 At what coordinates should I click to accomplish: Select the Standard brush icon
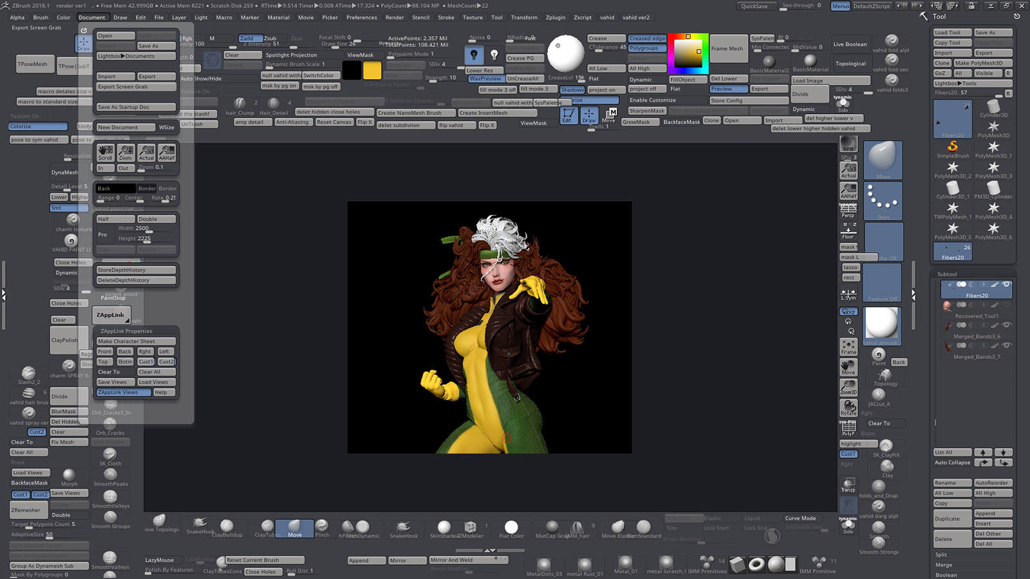tap(644, 528)
